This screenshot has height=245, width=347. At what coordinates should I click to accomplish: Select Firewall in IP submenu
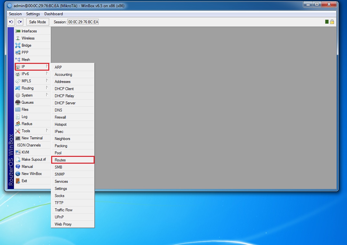pos(73,117)
